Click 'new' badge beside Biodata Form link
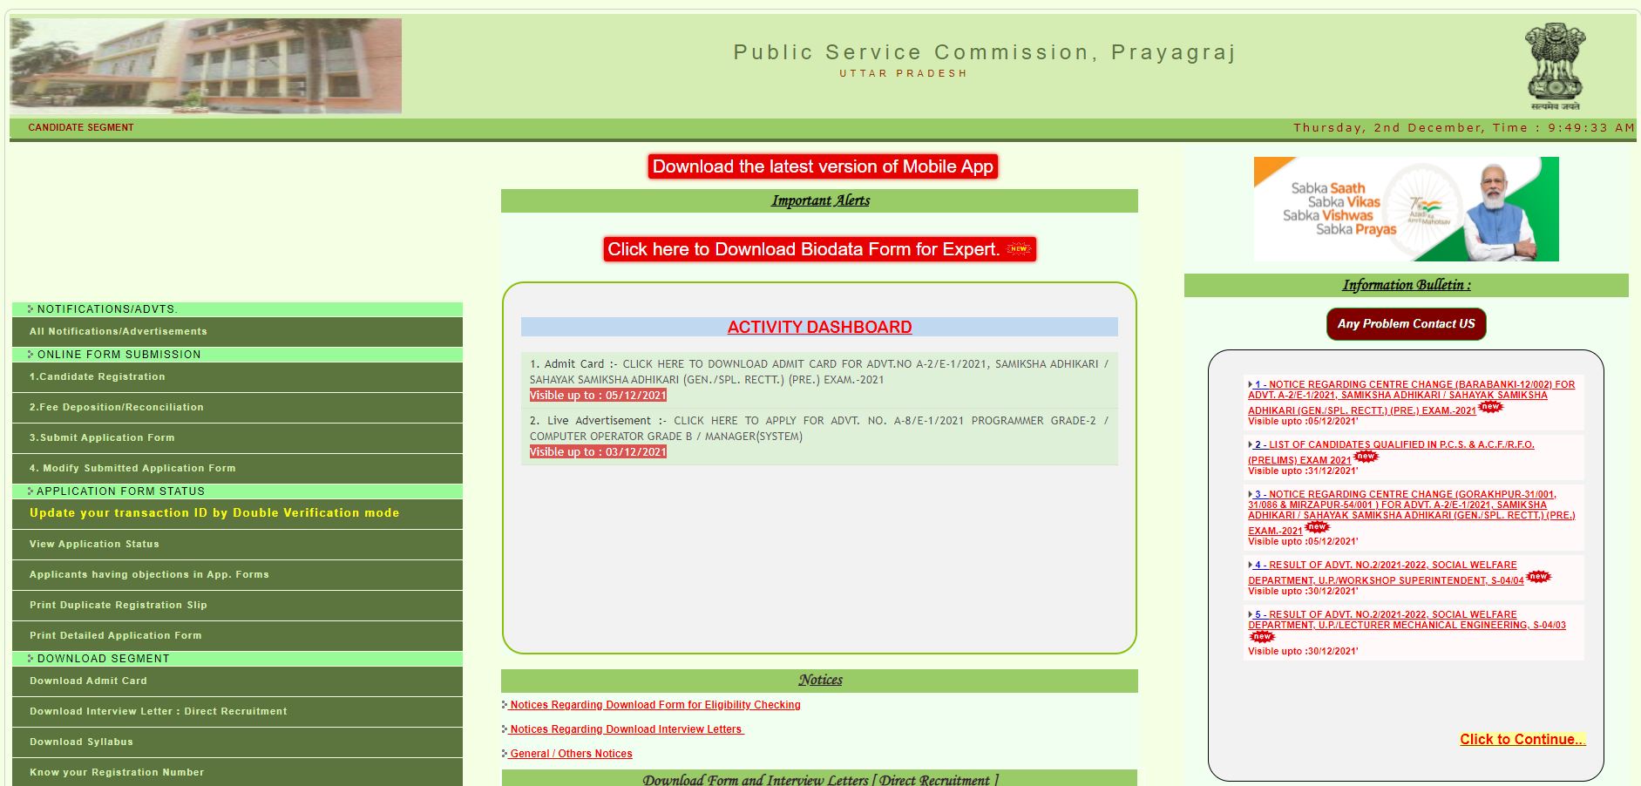The image size is (1641, 786). pyautogui.click(x=1018, y=249)
